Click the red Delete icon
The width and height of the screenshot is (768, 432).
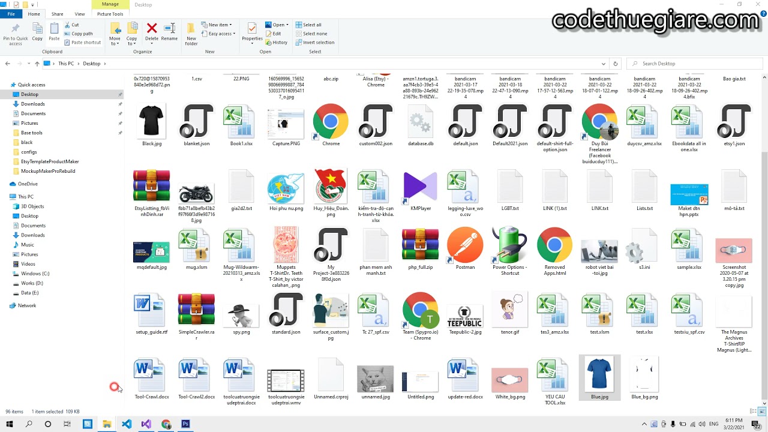tap(152, 28)
